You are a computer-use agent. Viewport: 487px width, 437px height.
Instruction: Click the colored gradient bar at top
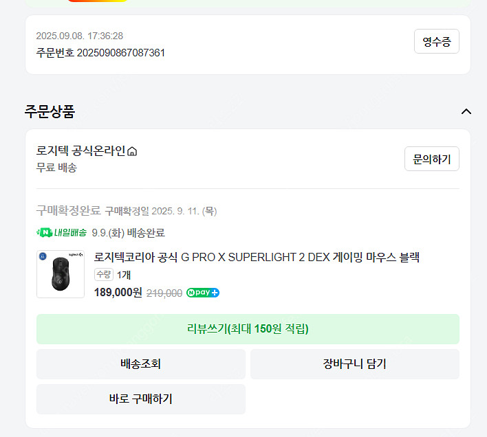click(96, 1)
